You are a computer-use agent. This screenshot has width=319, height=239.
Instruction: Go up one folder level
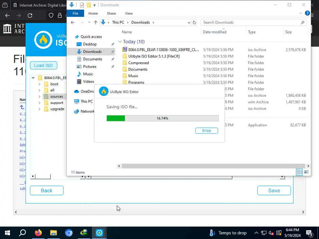click(95, 22)
